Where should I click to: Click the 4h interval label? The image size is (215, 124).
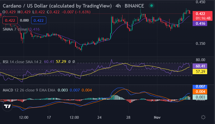point(118,6)
